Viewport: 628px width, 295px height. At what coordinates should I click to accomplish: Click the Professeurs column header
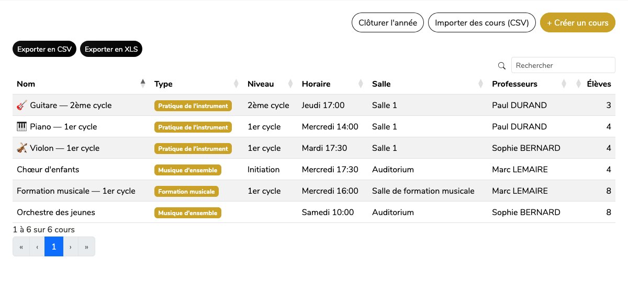point(530,84)
